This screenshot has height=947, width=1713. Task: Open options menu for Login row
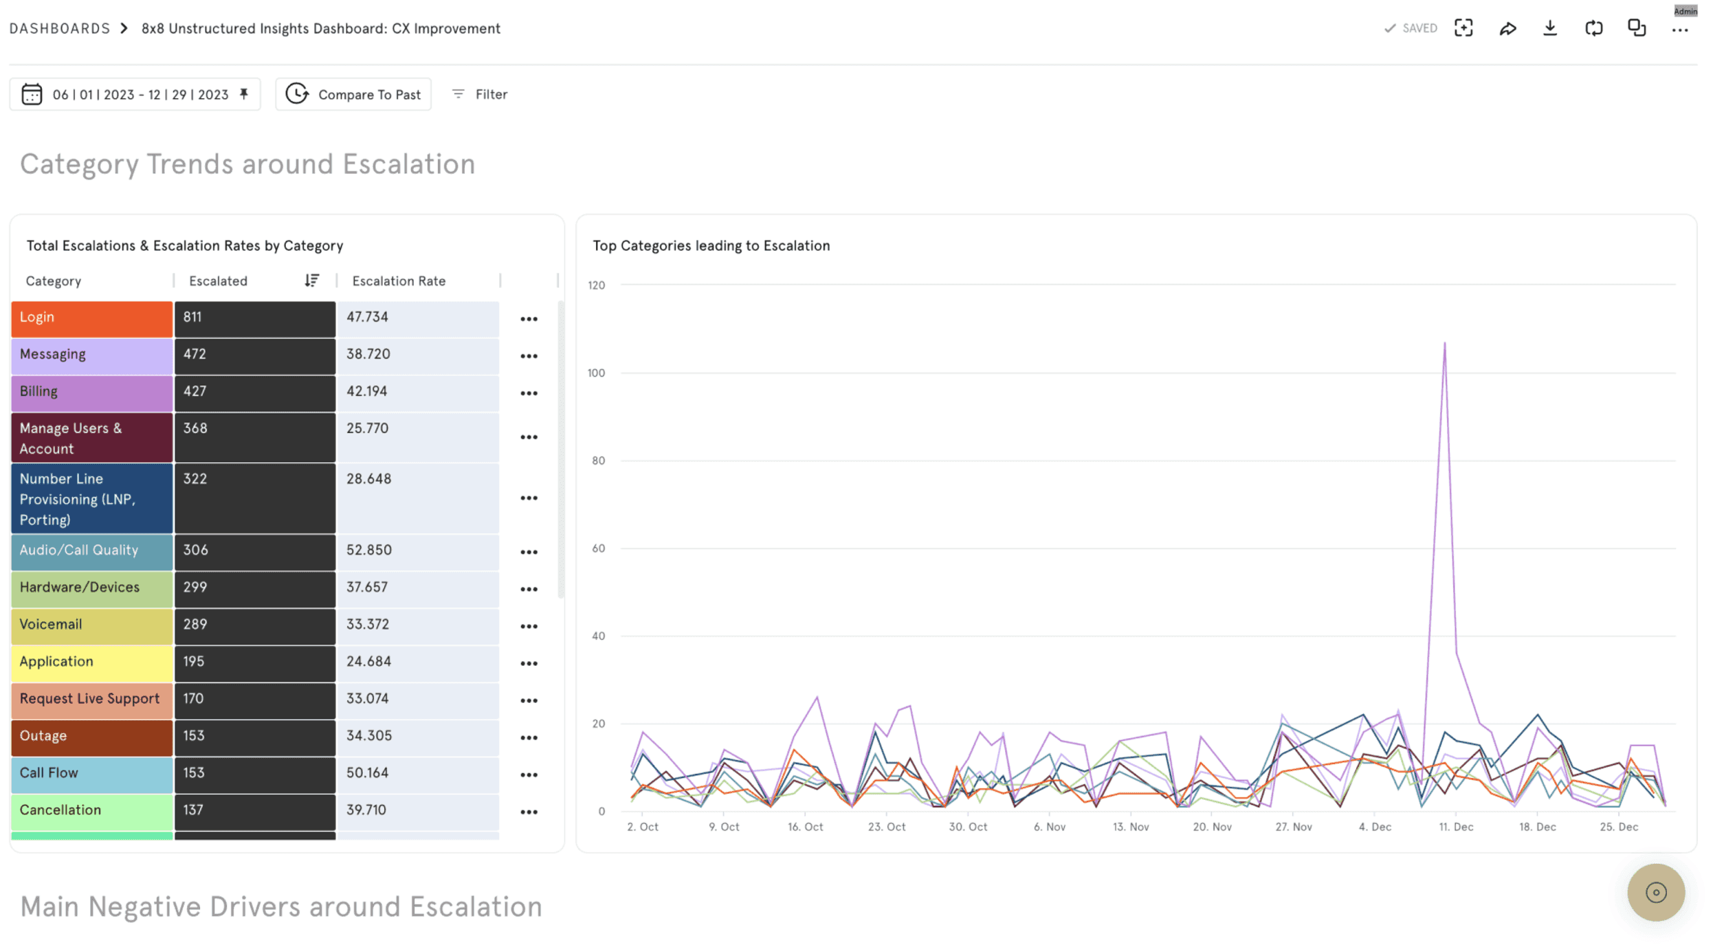pos(529,319)
